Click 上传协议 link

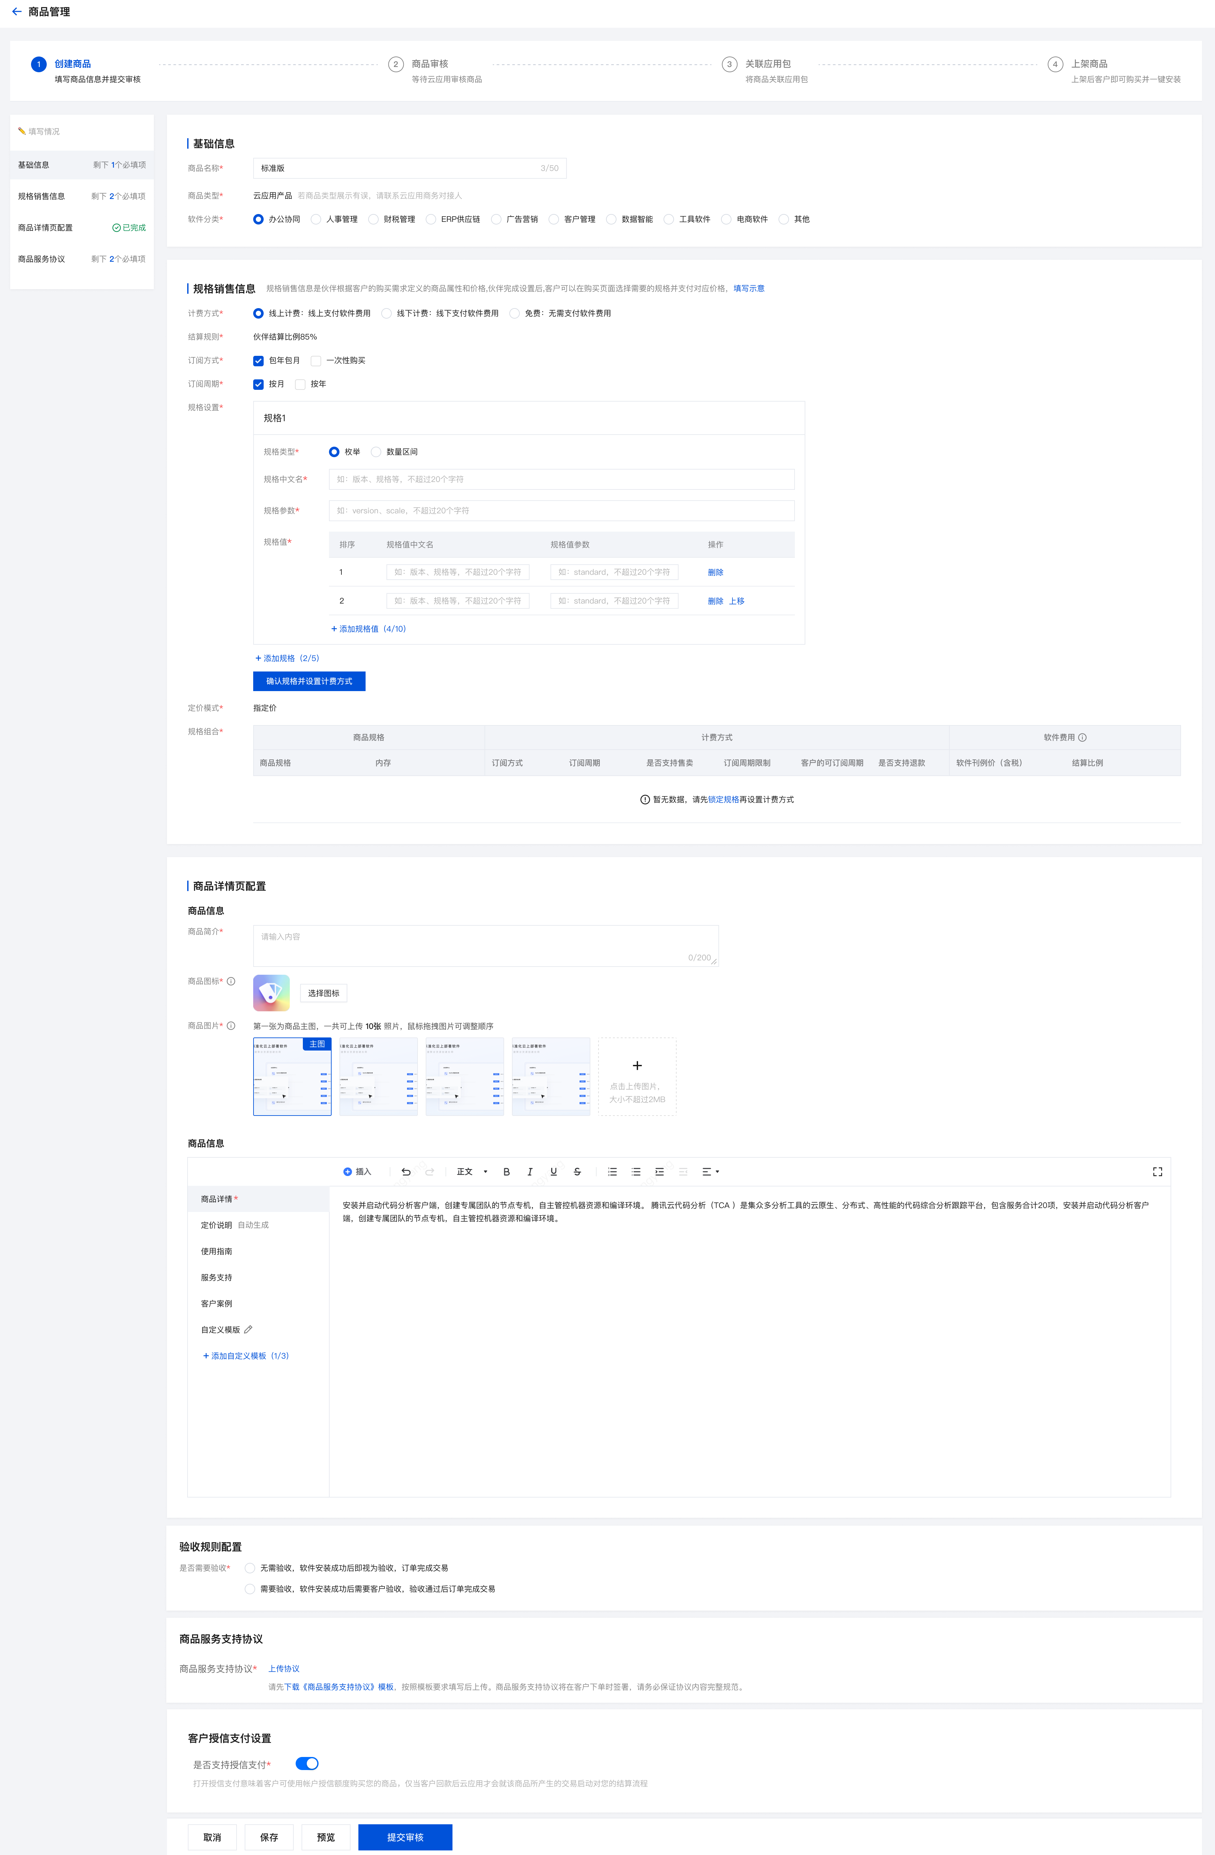click(x=284, y=1669)
